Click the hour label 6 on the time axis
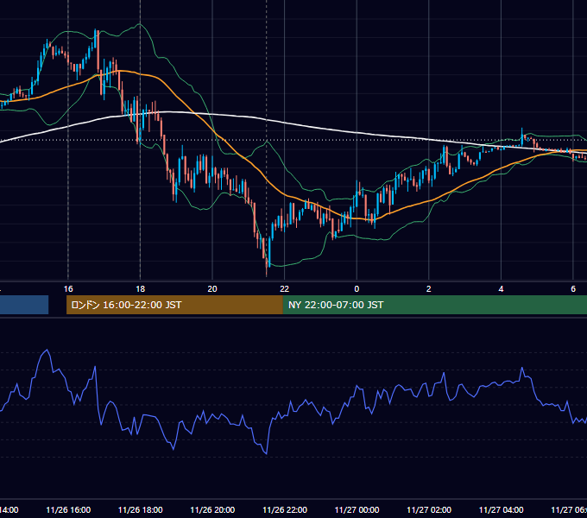This screenshot has height=518, width=587. pos(573,288)
